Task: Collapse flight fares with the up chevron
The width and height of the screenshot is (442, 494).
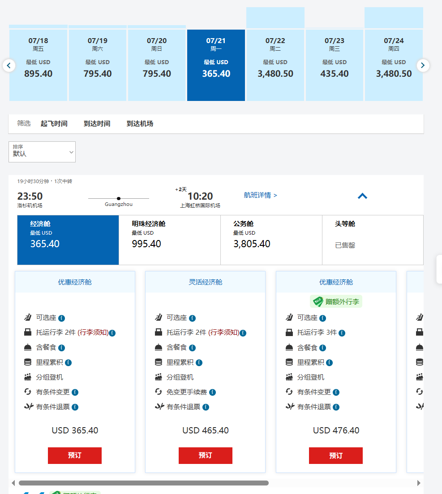Action: click(362, 196)
